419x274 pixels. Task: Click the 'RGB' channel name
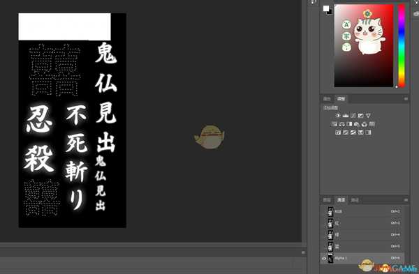coord(338,211)
